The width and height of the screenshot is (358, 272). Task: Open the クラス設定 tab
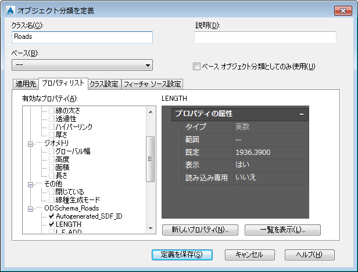[x=104, y=84]
